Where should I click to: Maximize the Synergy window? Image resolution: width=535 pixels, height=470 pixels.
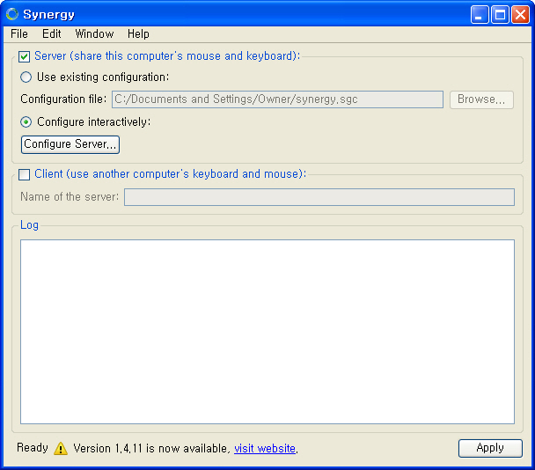pos(500,14)
